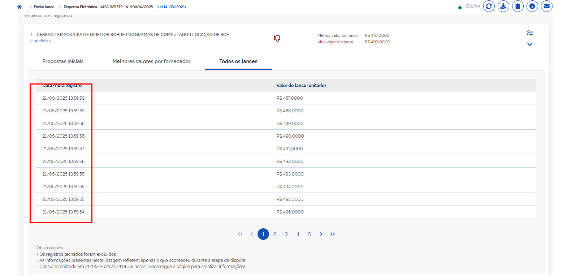Click the checklist icon beside item 1
This screenshot has height=276, width=580.
click(530, 33)
